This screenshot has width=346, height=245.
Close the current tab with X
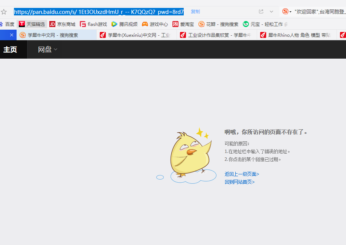click(x=12, y=35)
